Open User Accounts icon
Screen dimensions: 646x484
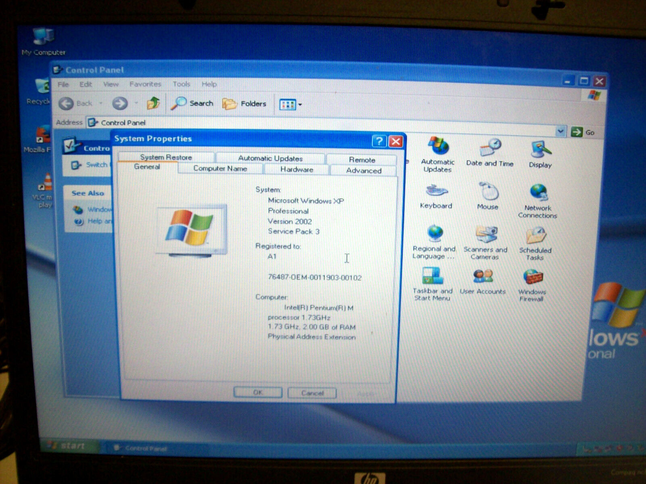tap(482, 282)
